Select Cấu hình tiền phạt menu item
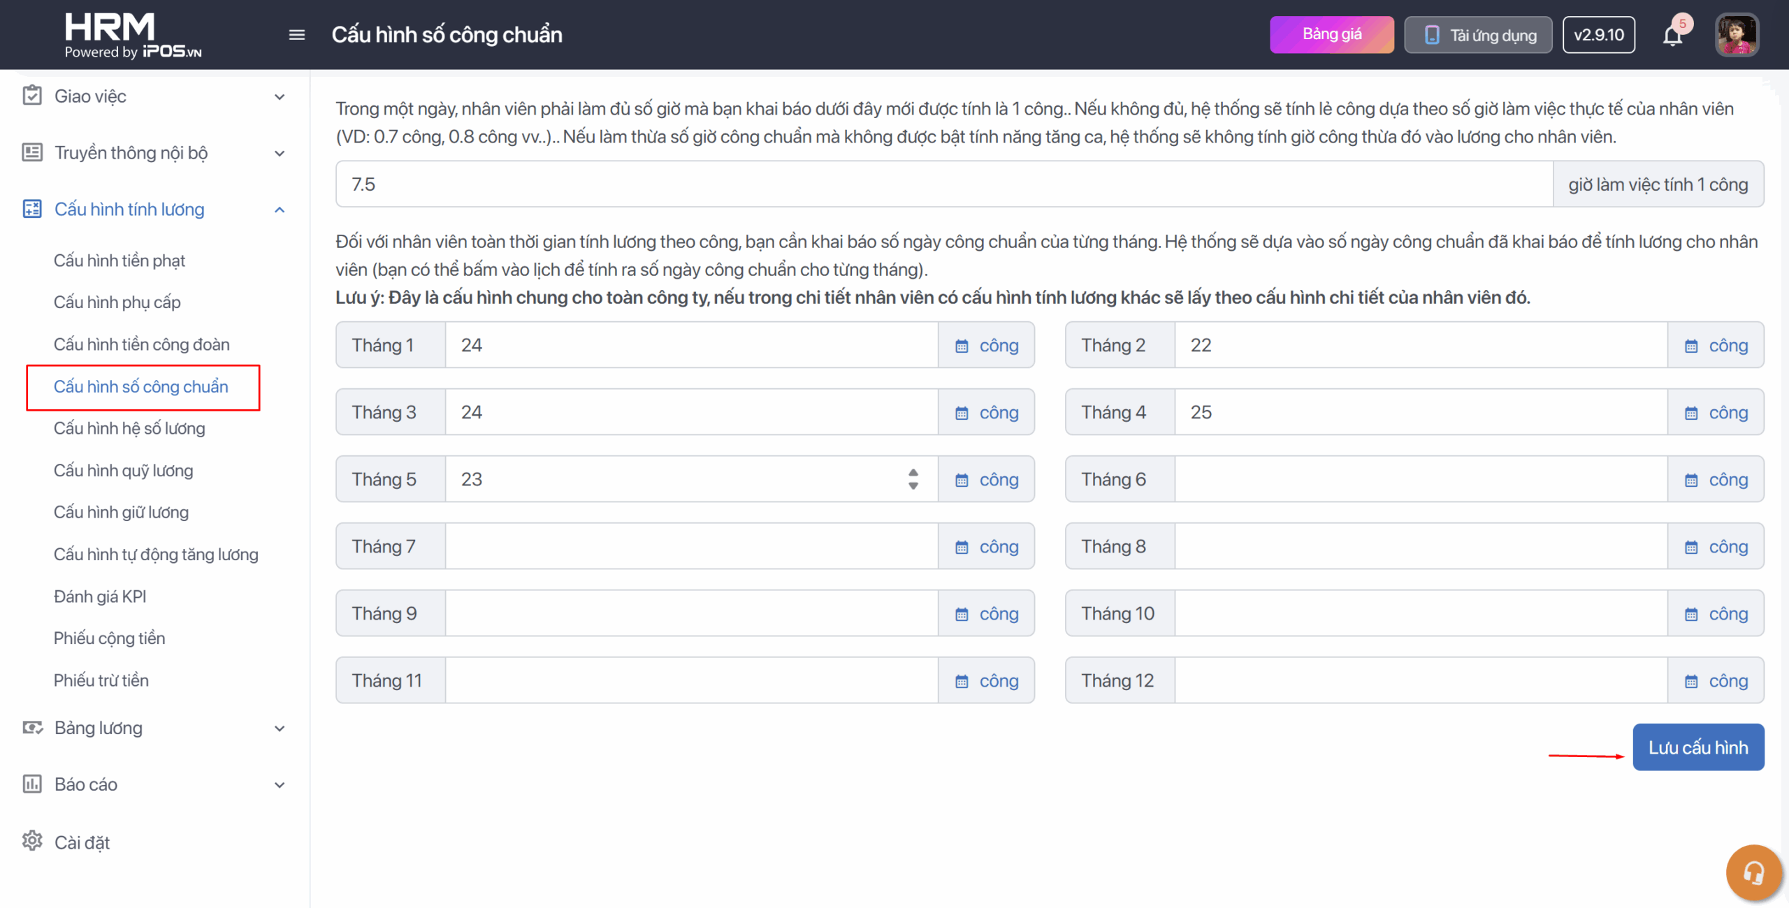The height and width of the screenshot is (908, 1789). pos(119,261)
